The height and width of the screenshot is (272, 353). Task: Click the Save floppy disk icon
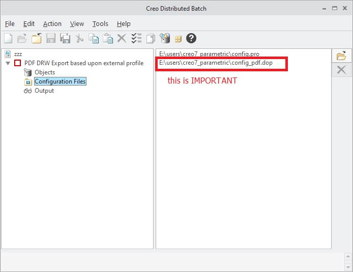click(51, 38)
